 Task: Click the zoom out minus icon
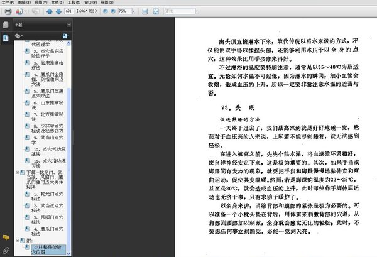pyautogui.click(x=105, y=11)
